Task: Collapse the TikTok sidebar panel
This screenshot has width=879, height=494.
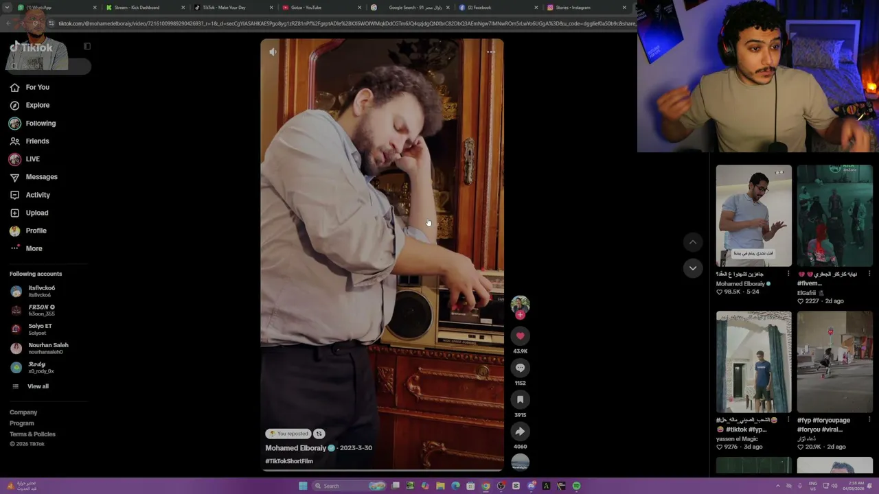Action: tap(87, 47)
